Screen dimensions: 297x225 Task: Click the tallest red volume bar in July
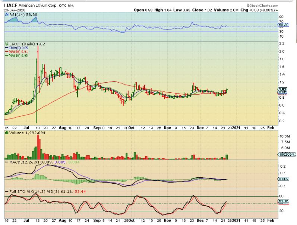(x=38, y=147)
